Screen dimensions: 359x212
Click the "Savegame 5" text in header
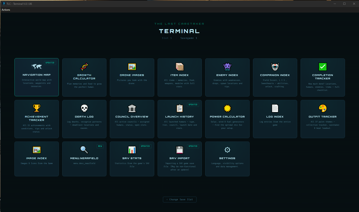tap(189, 38)
